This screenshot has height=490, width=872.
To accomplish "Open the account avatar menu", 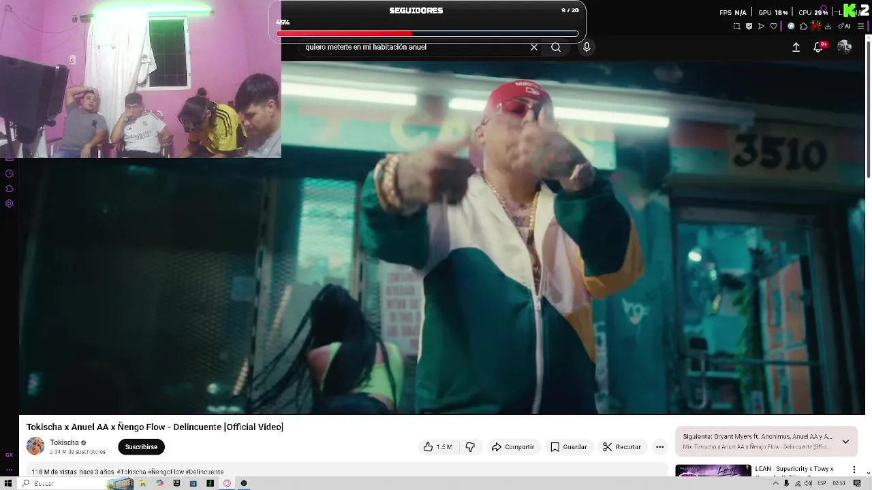I will (x=845, y=46).
